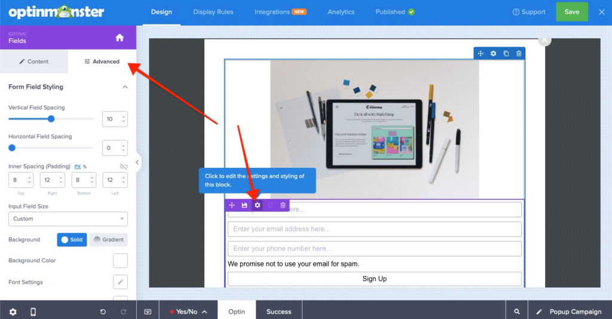Click the OptinMonster logo
Viewport: 612px width, 319px height.
[56, 12]
